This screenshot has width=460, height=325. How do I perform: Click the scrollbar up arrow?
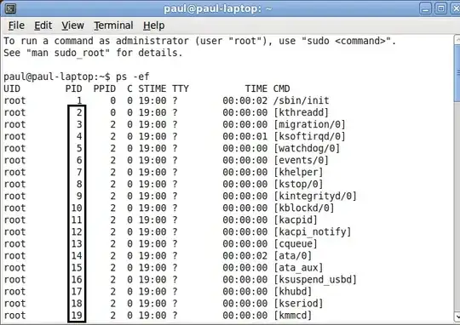(457, 40)
